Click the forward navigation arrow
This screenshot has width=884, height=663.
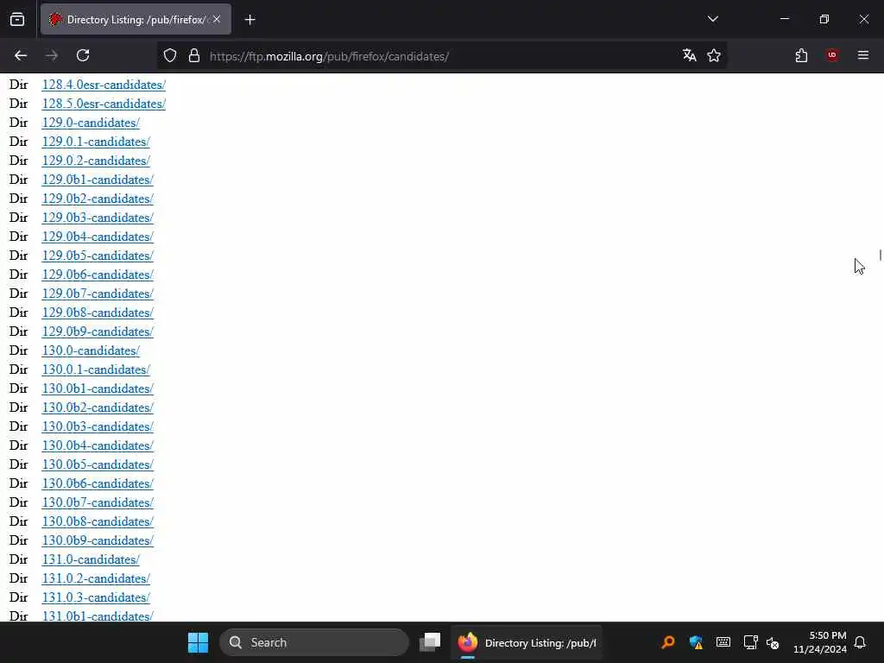52,55
